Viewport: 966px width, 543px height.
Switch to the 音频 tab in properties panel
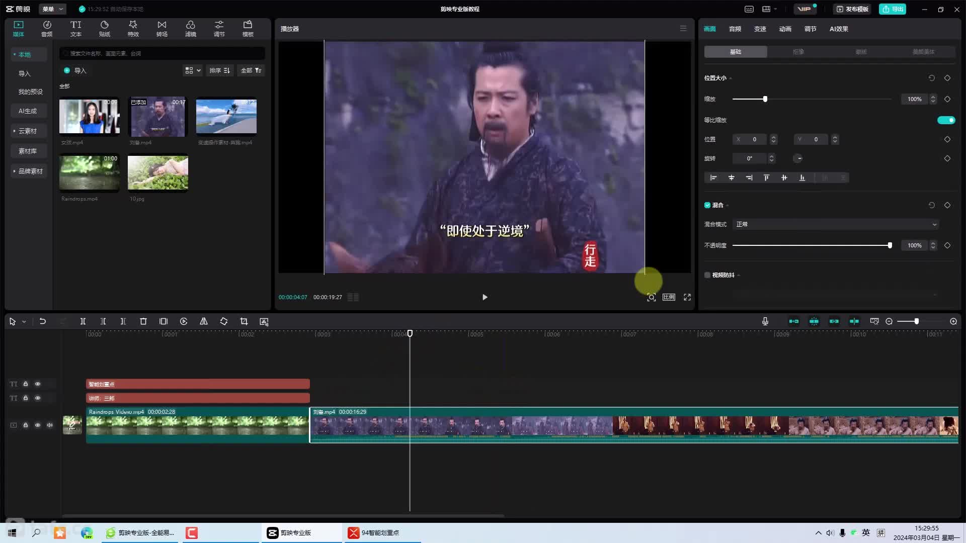735,29
